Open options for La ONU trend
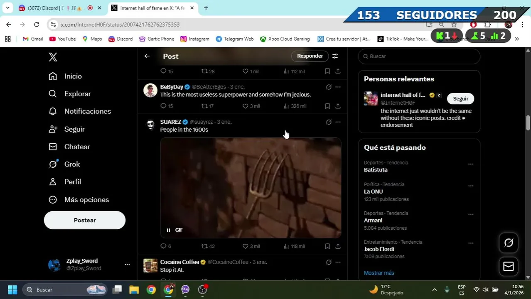Screen dimensions: 531x299 pyautogui.click(x=471, y=186)
